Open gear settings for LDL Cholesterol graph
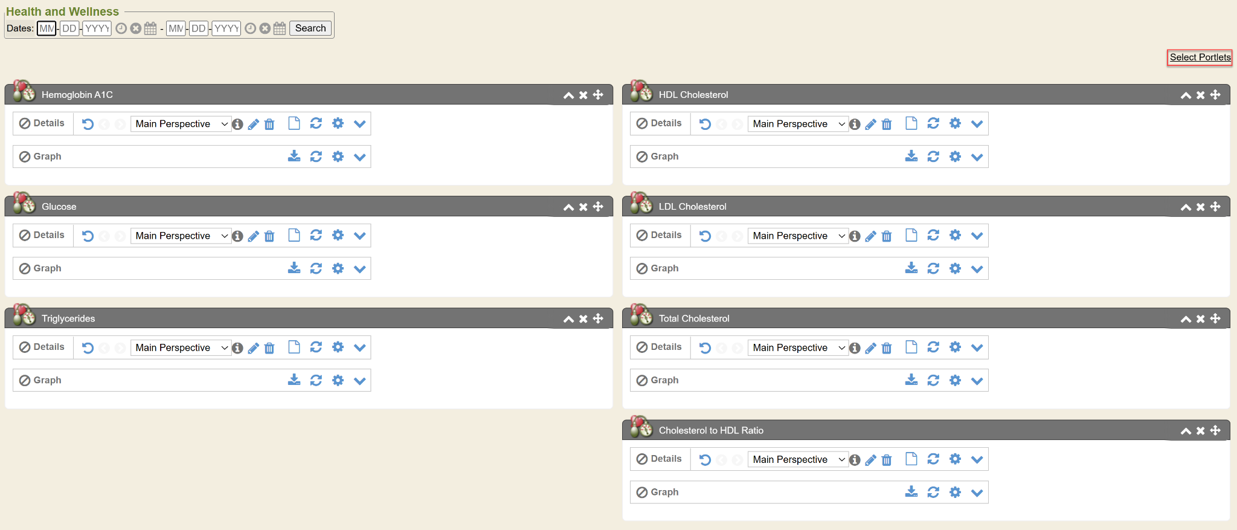The height and width of the screenshot is (530, 1237). coord(955,268)
